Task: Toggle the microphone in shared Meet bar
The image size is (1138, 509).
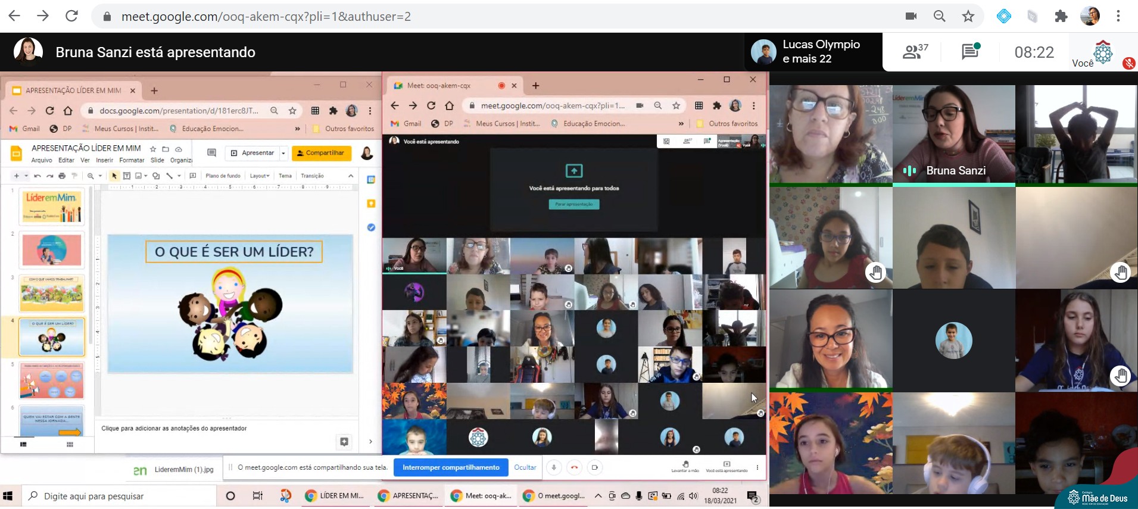Action: [x=554, y=467]
